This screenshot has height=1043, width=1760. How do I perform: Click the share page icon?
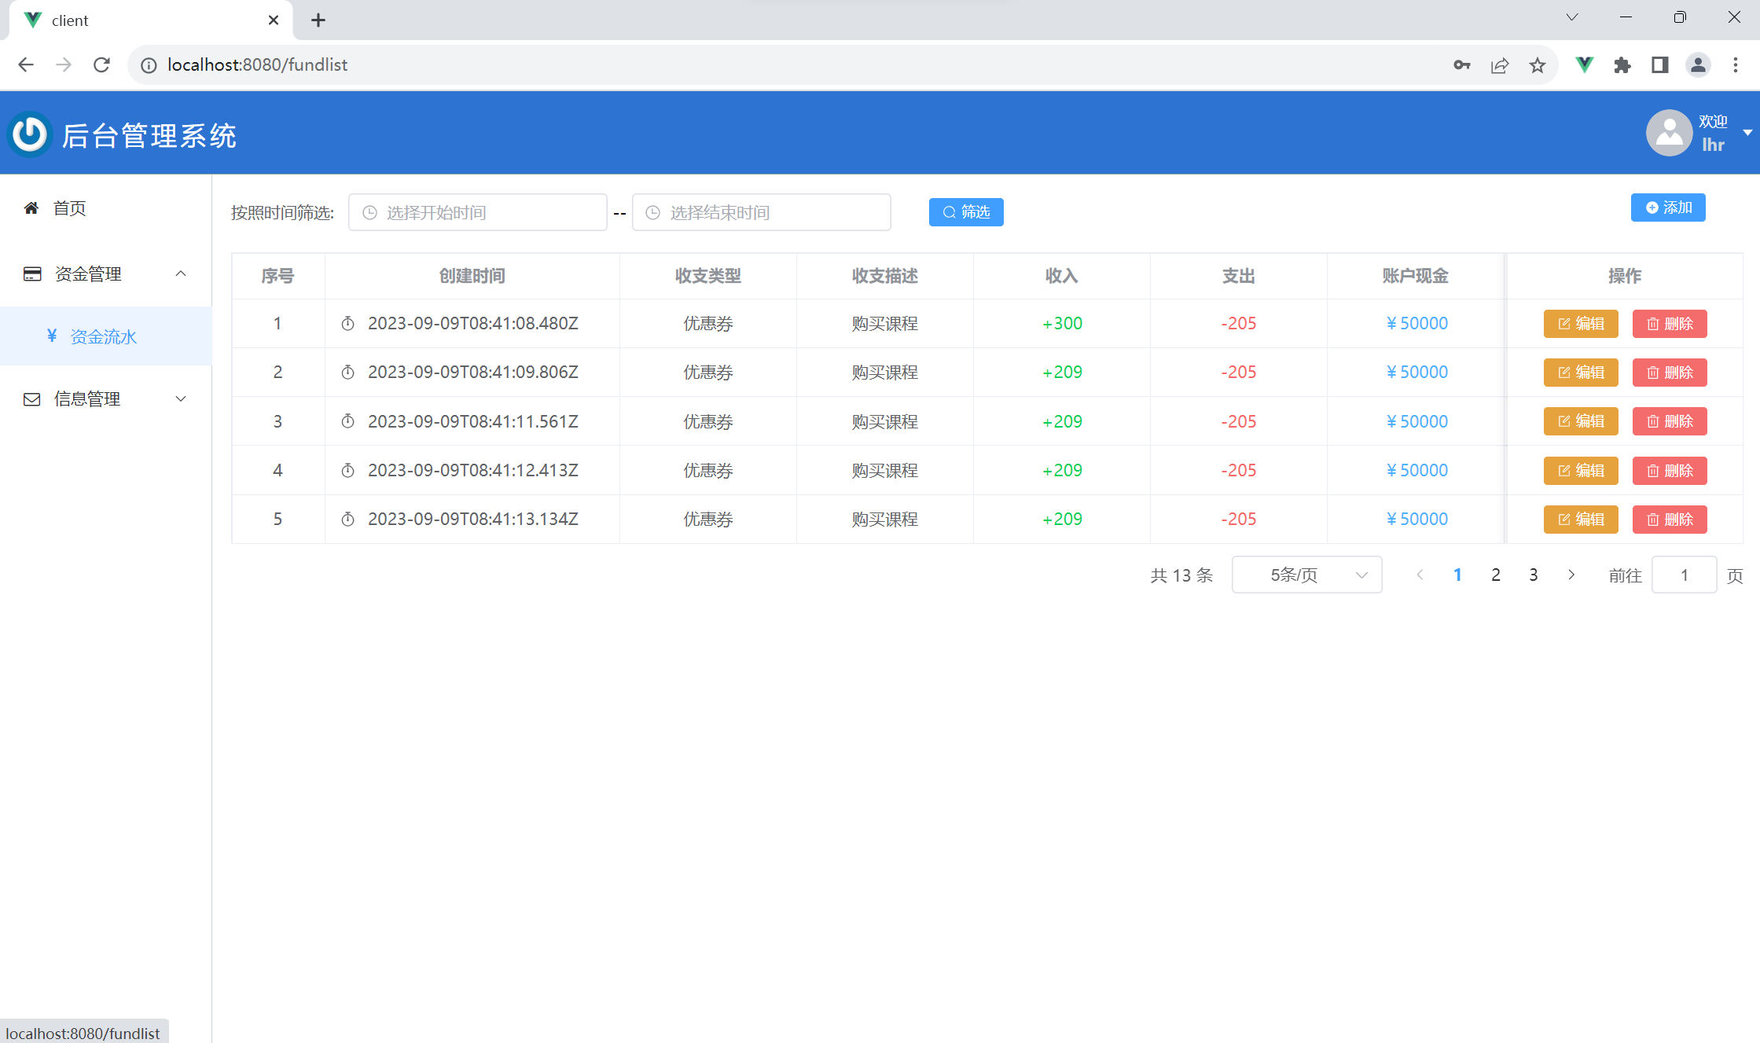[1500, 65]
